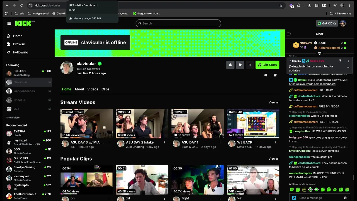Open options for the 'fight' clip
The image size is (357, 201).
click(x=220, y=198)
